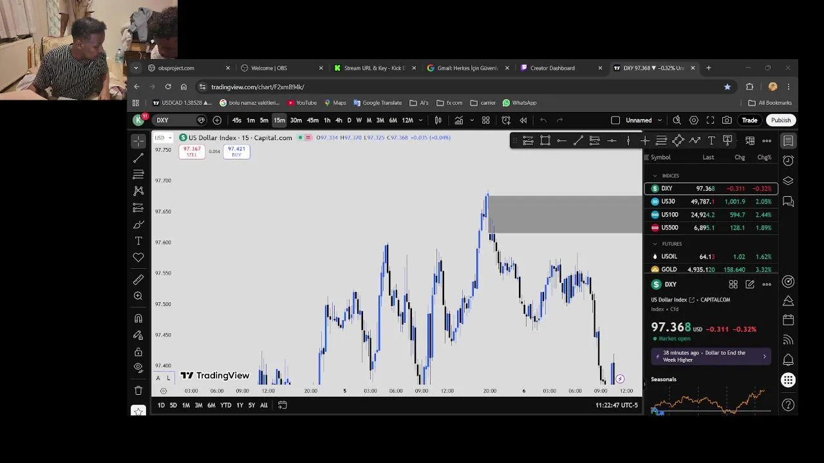Open the watchlist panel icon on the right sidebar
Viewport: 824px width, 463px height.
tap(788, 141)
